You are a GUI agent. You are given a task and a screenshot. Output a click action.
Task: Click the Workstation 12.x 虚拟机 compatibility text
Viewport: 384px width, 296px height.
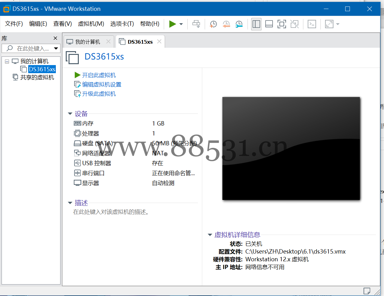tap(277, 259)
